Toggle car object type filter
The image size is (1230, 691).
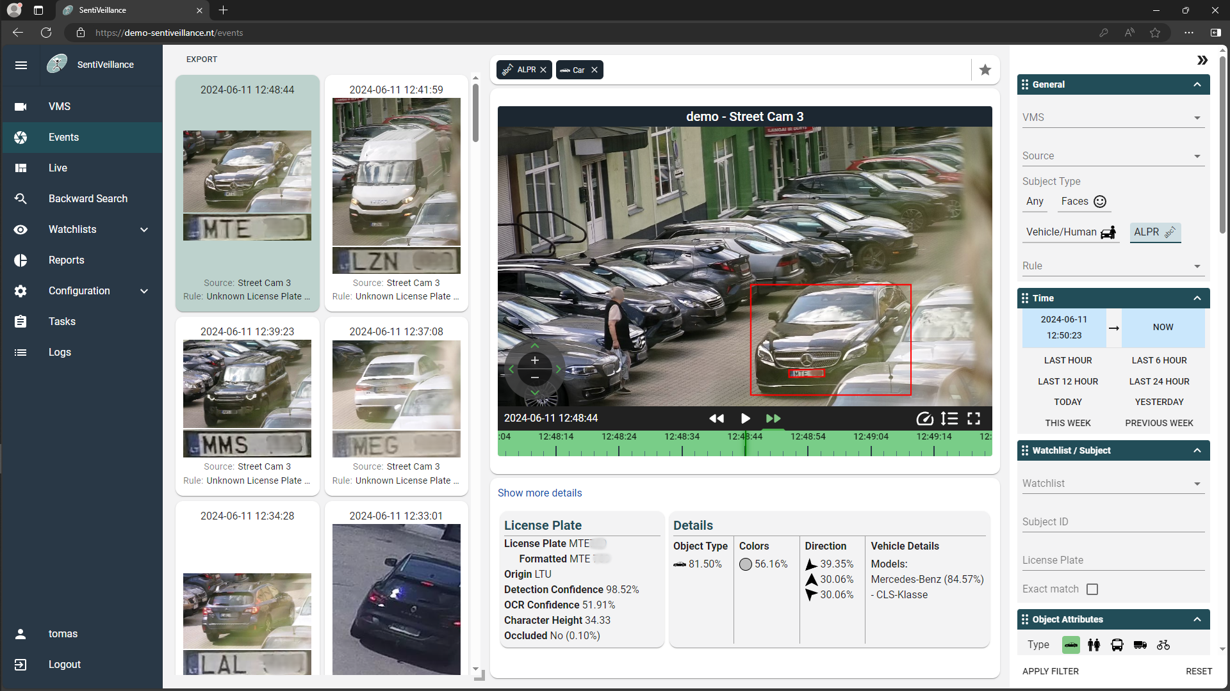click(1070, 645)
